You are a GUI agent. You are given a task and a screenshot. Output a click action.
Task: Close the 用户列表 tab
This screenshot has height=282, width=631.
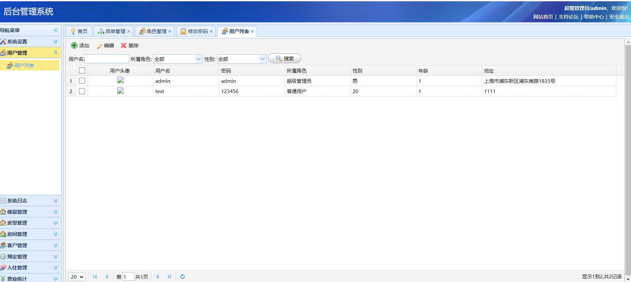coord(252,31)
